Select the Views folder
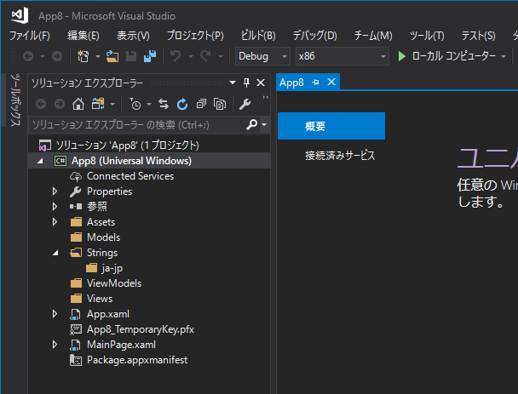Image resolution: width=518 pixels, height=394 pixels. (x=100, y=299)
